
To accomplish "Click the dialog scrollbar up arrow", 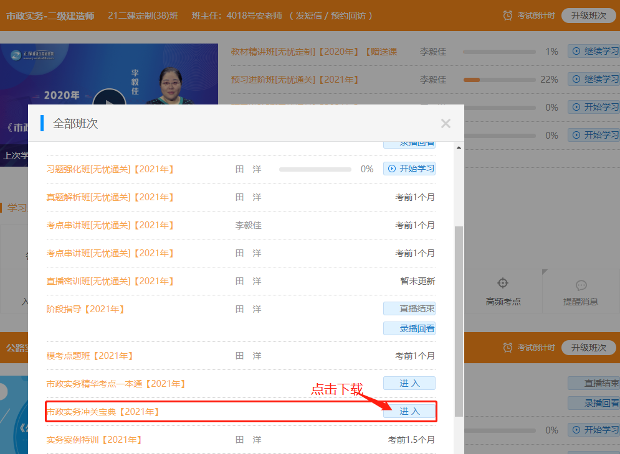I will (x=459, y=148).
